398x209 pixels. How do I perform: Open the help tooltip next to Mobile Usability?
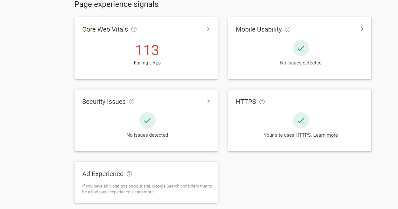(x=288, y=29)
